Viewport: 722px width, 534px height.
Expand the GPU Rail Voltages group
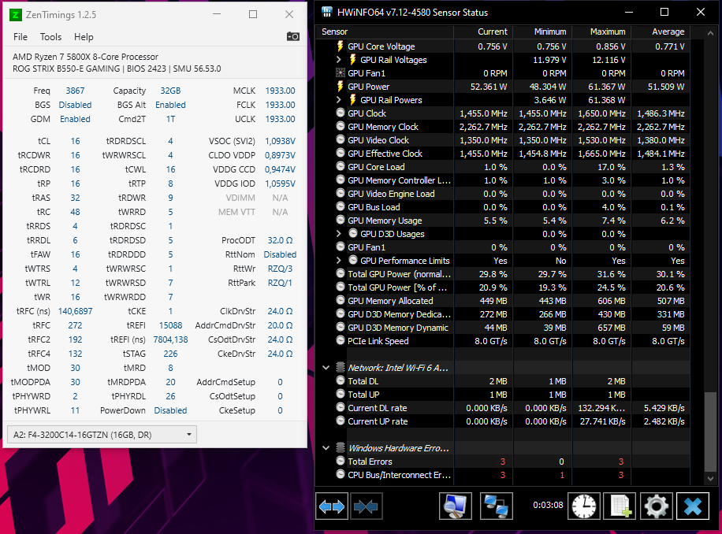click(x=339, y=60)
